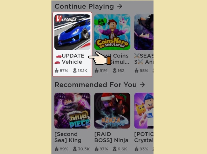Open the partially visible Crystal game thumbnail
Screen dimensions: 207x154
pos(144,111)
